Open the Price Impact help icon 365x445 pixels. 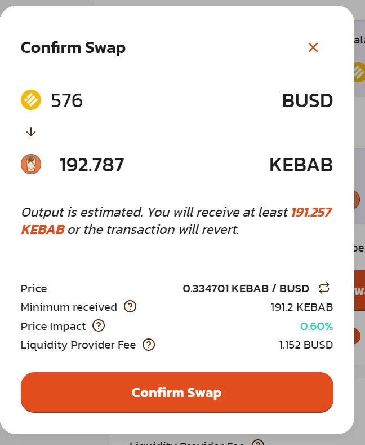click(x=99, y=325)
